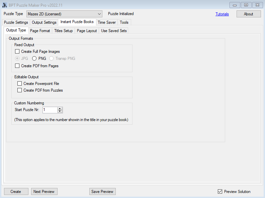
Task: Switch to the Page Layout sub-tab
Action: (x=87, y=31)
